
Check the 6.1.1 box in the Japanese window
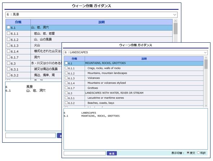(x=9, y=33)
